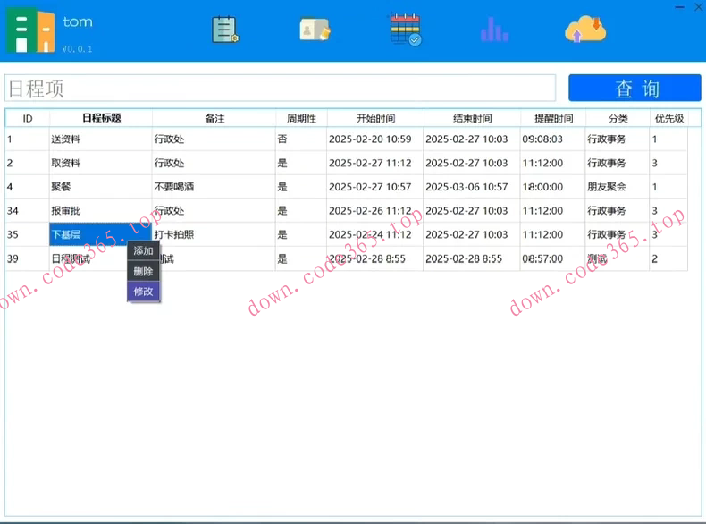Click the 提醒时间 column header
This screenshot has height=524, width=706.
tap(553, 118)
